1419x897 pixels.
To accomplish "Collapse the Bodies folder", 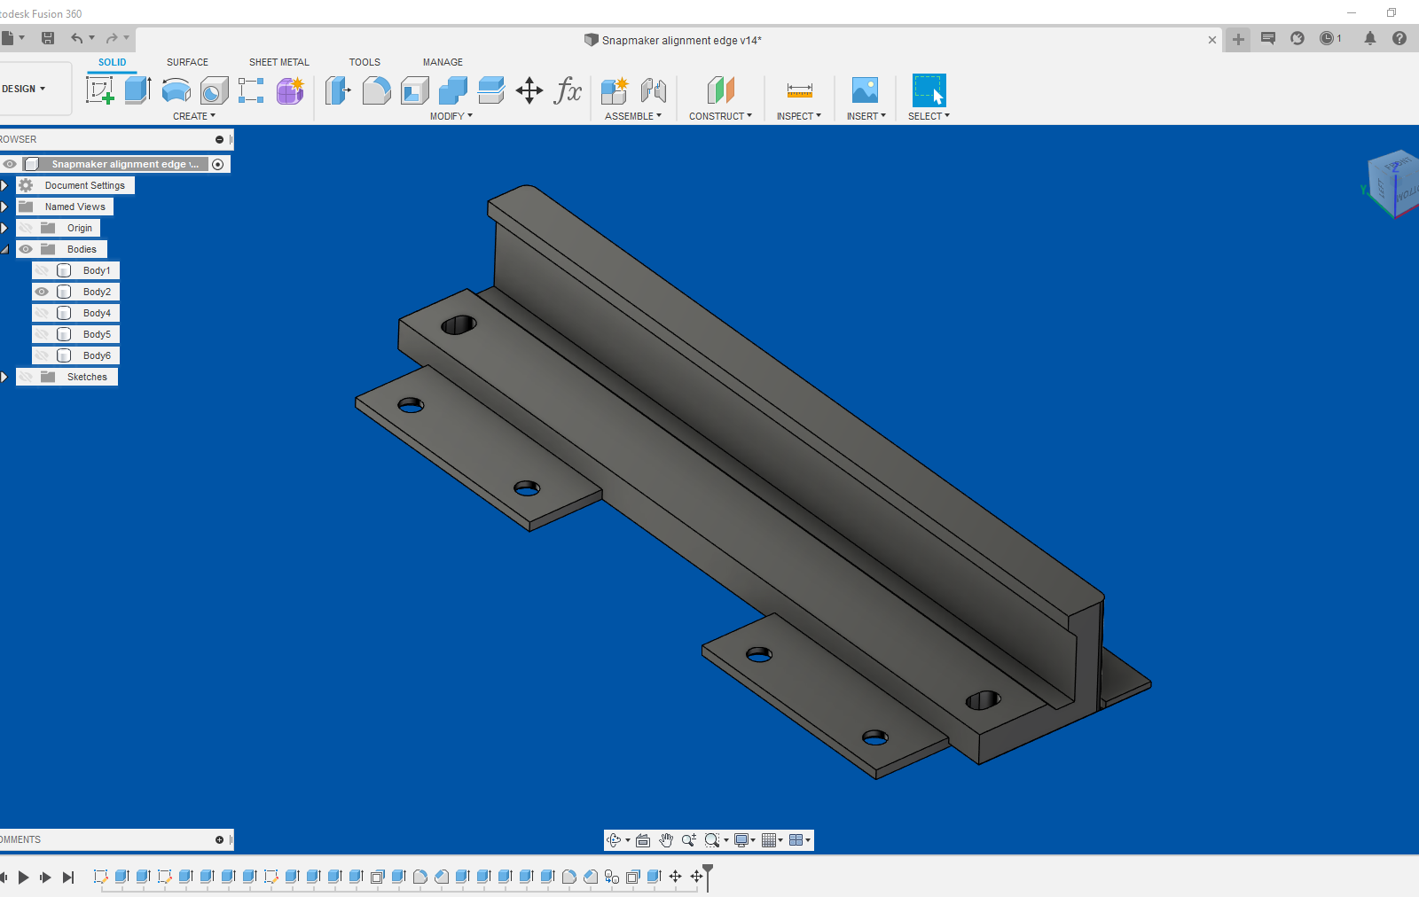I will point(4,249).
